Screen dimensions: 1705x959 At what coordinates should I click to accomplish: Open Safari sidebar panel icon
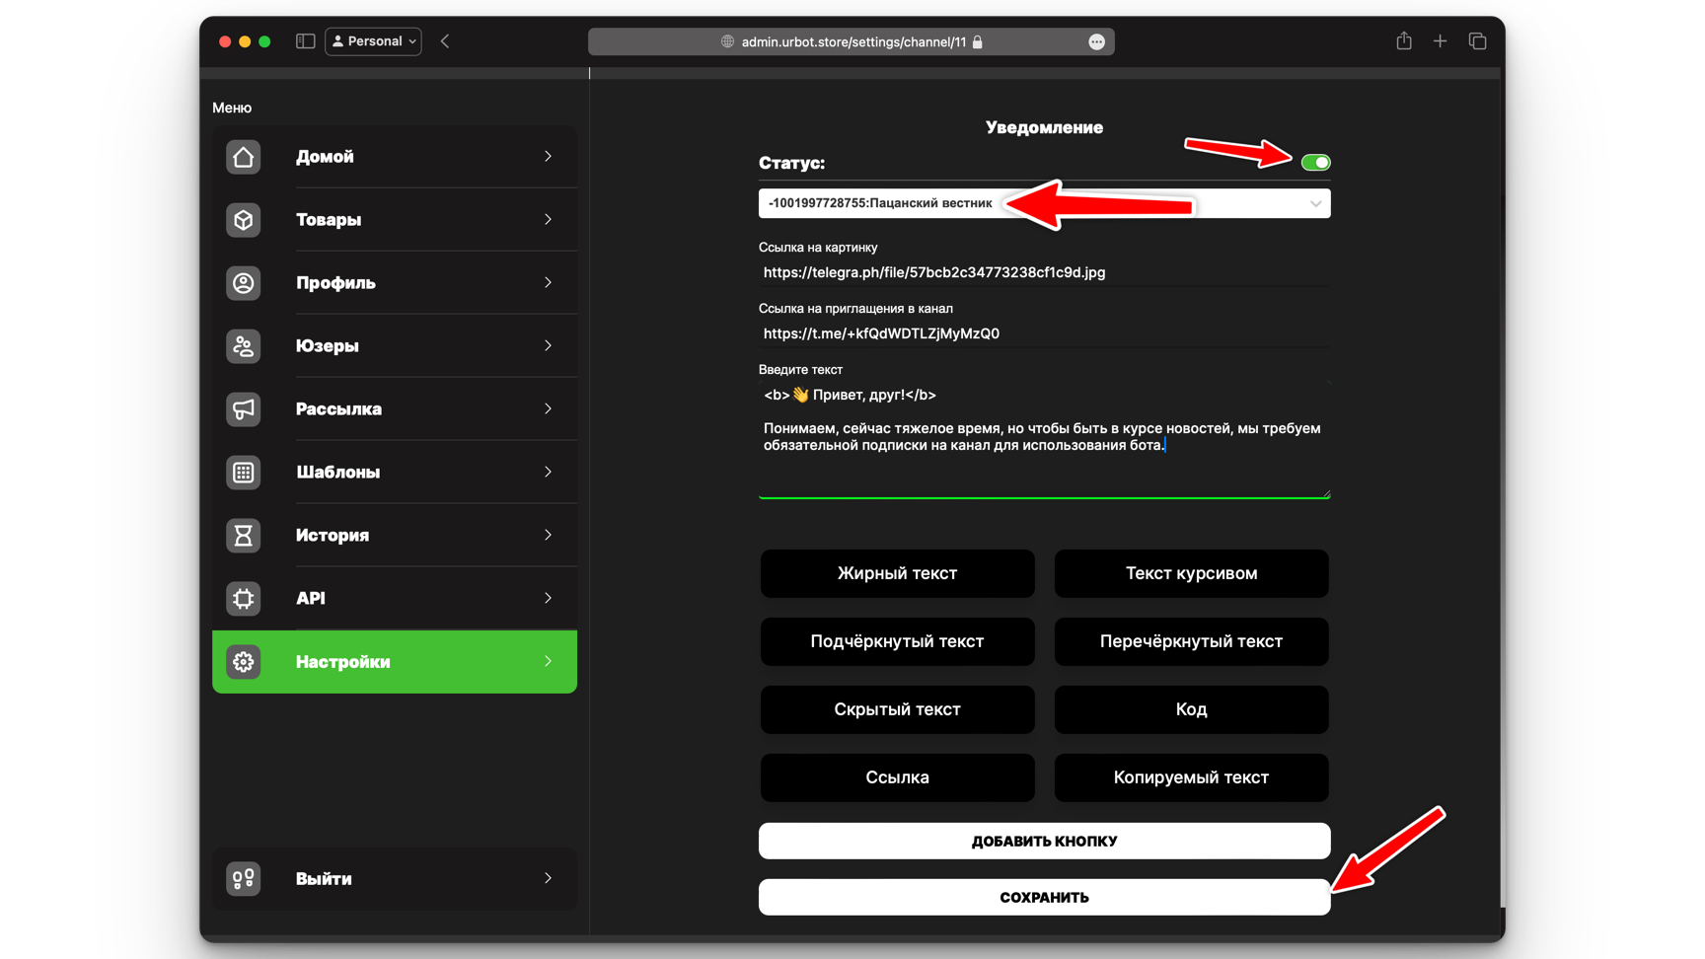click(305, 41)
